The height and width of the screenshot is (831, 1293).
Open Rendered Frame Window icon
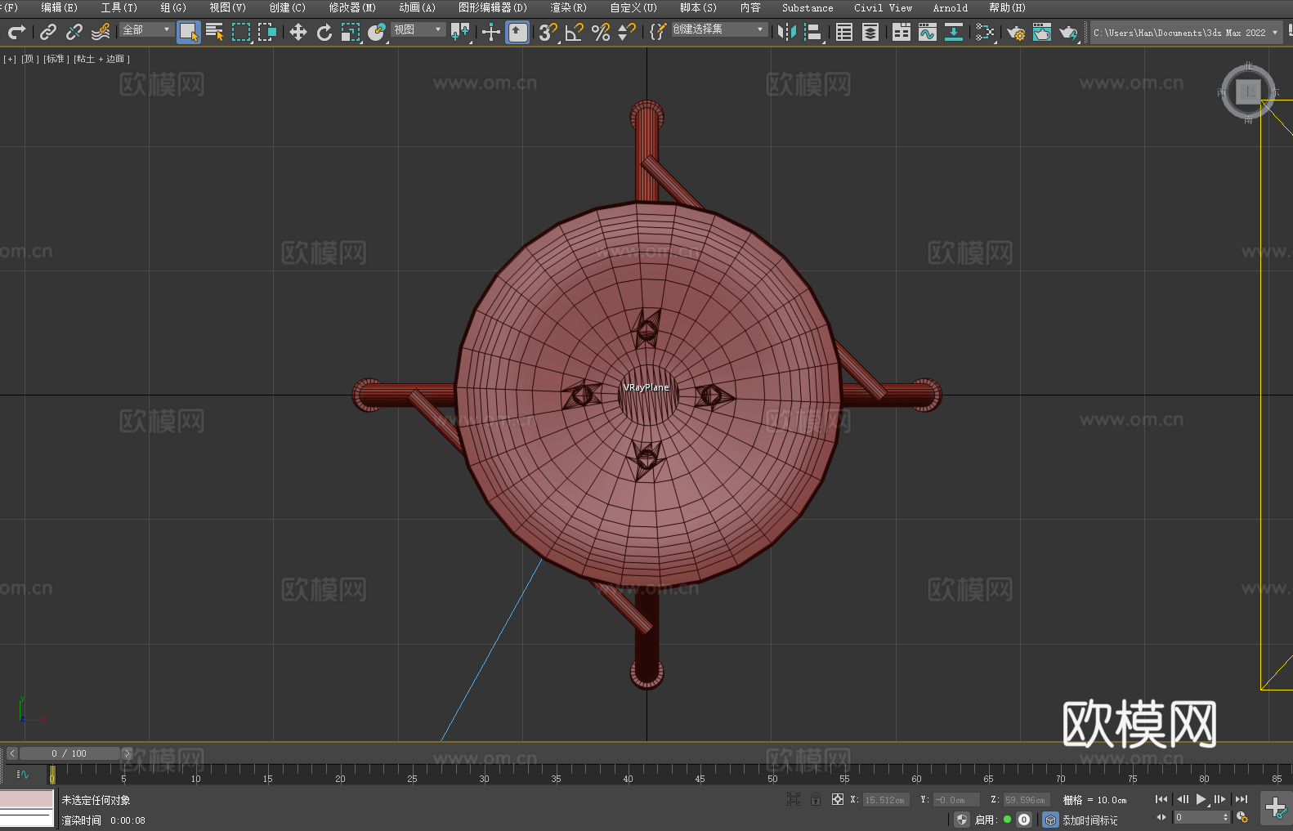click(x=1042, y=32)
